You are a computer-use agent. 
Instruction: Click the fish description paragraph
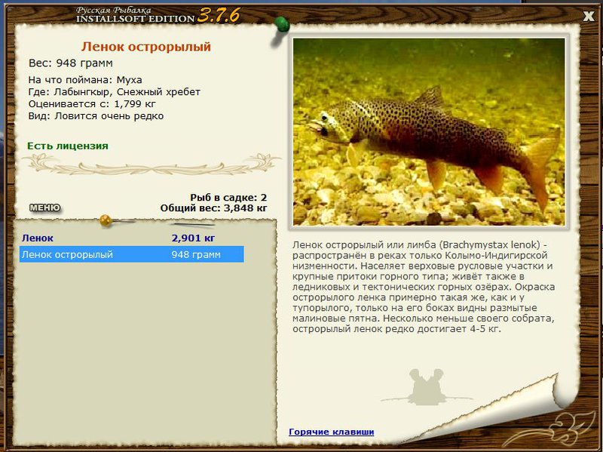pos(424,287)
